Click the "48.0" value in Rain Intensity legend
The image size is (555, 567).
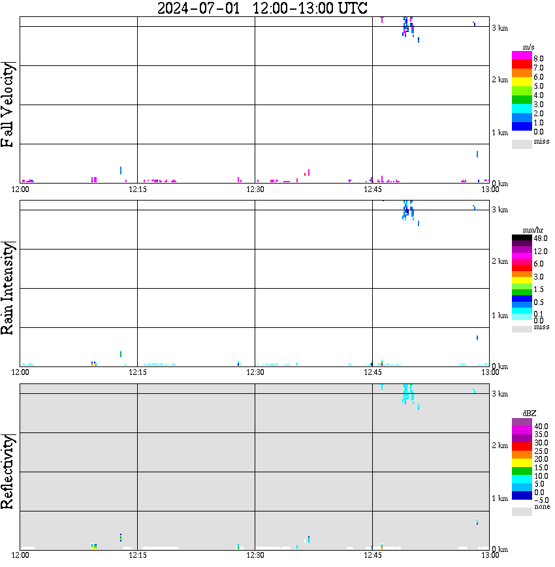[541, 238]
